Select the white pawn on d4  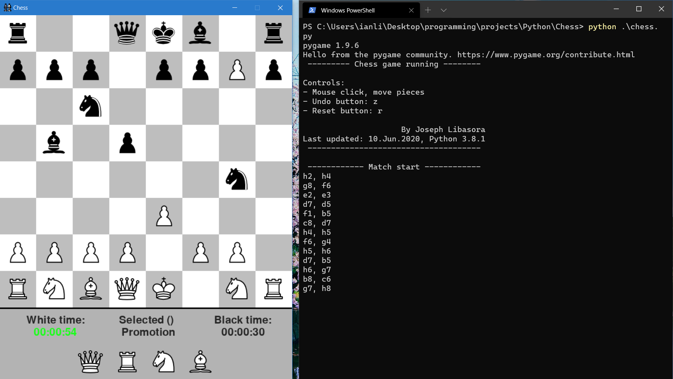164,216
